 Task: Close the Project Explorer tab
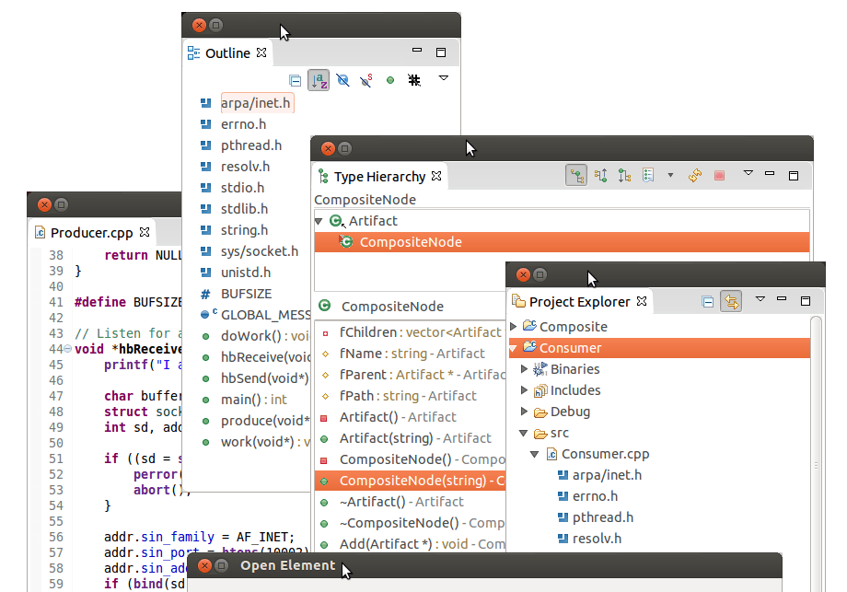pyautogui.click(x=642, y=301)
